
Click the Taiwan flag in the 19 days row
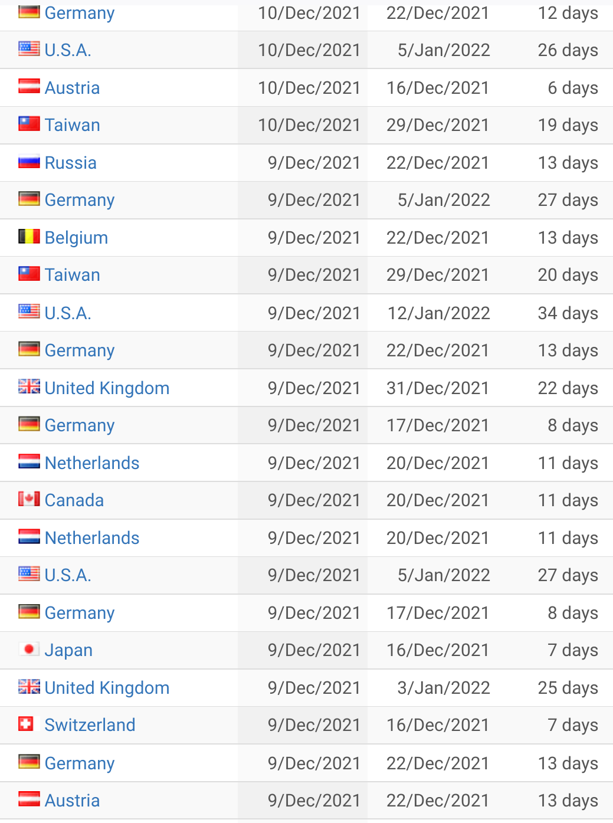coord(29,124)
